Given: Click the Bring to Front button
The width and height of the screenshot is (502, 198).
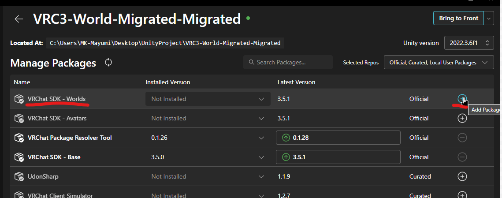Looking at the screenshot, I should pos(458,19).
